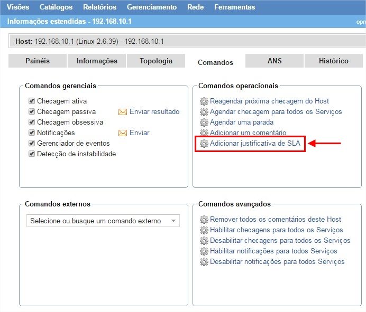This screenshot has width=366, height=312.
Task: Toggle the Gerenciador de eventos checkbox
Action: [32, 143]
